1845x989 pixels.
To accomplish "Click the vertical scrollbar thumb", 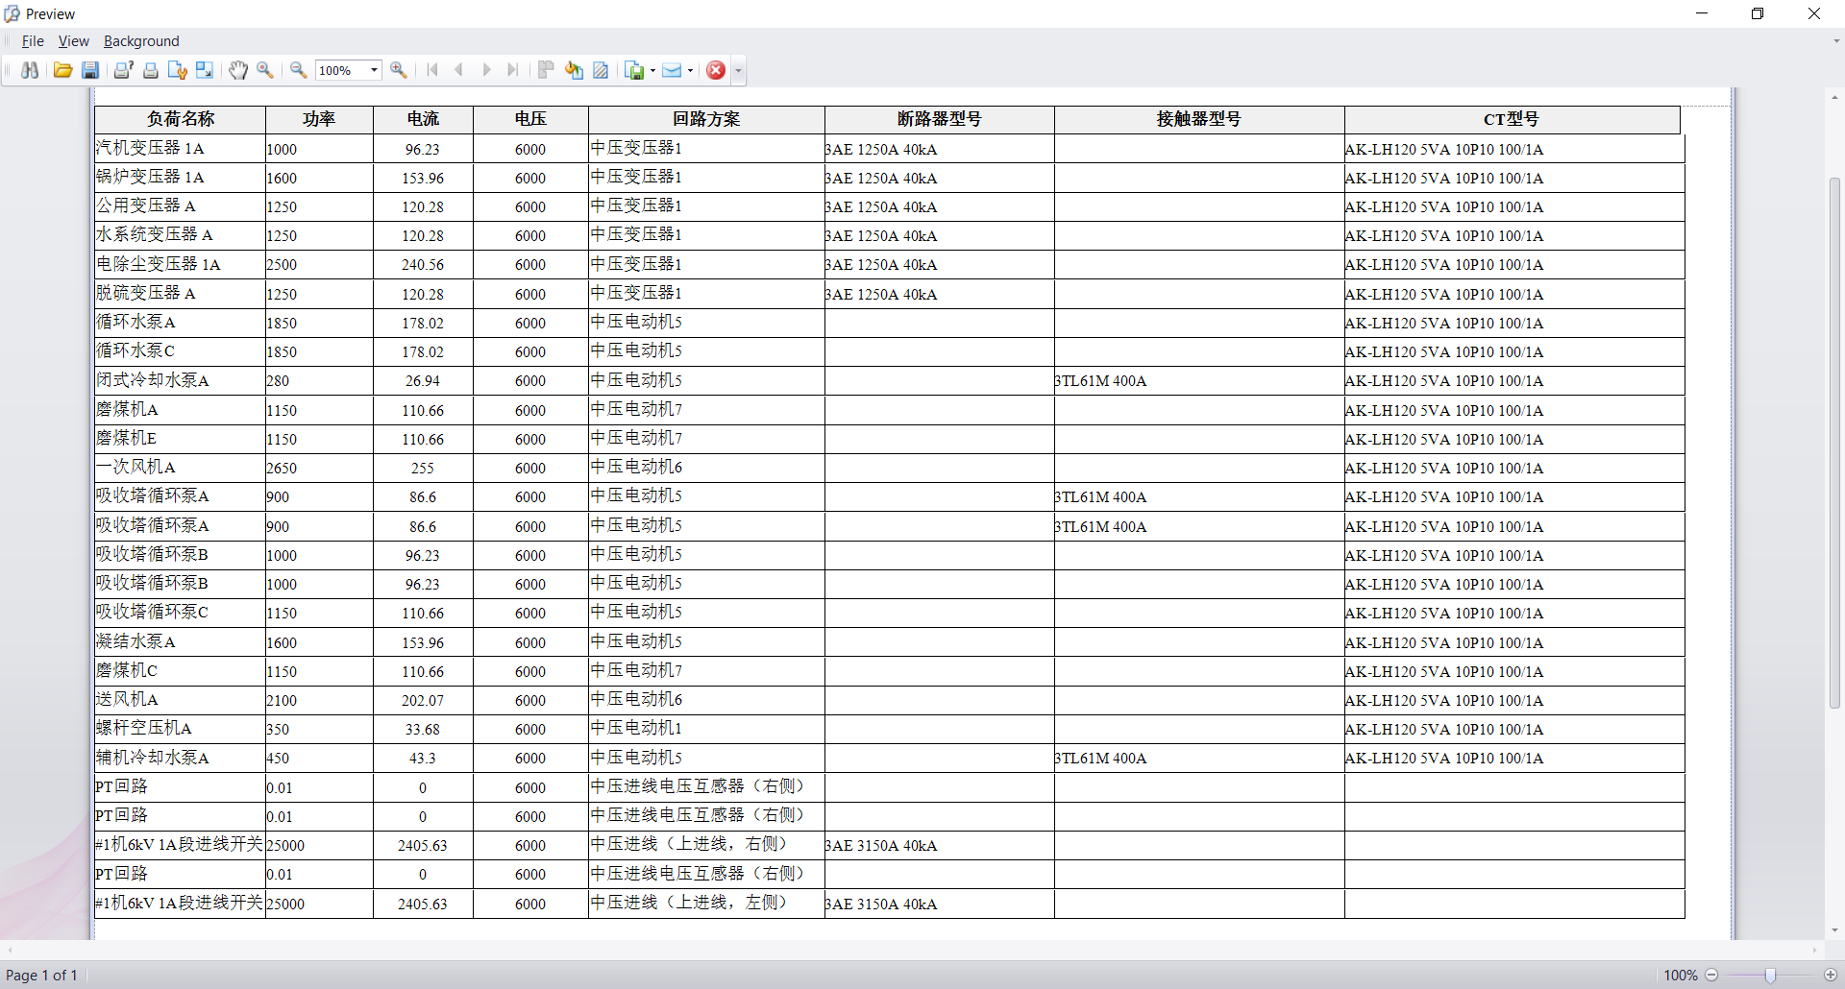I will click(1834, 442).
